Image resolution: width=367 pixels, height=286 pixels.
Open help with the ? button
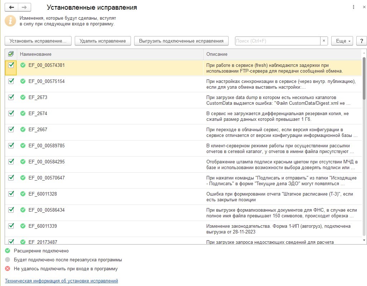tap(362, 41)
